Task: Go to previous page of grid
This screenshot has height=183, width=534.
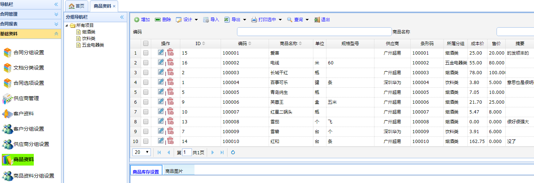Action: [x=168, y=152]
